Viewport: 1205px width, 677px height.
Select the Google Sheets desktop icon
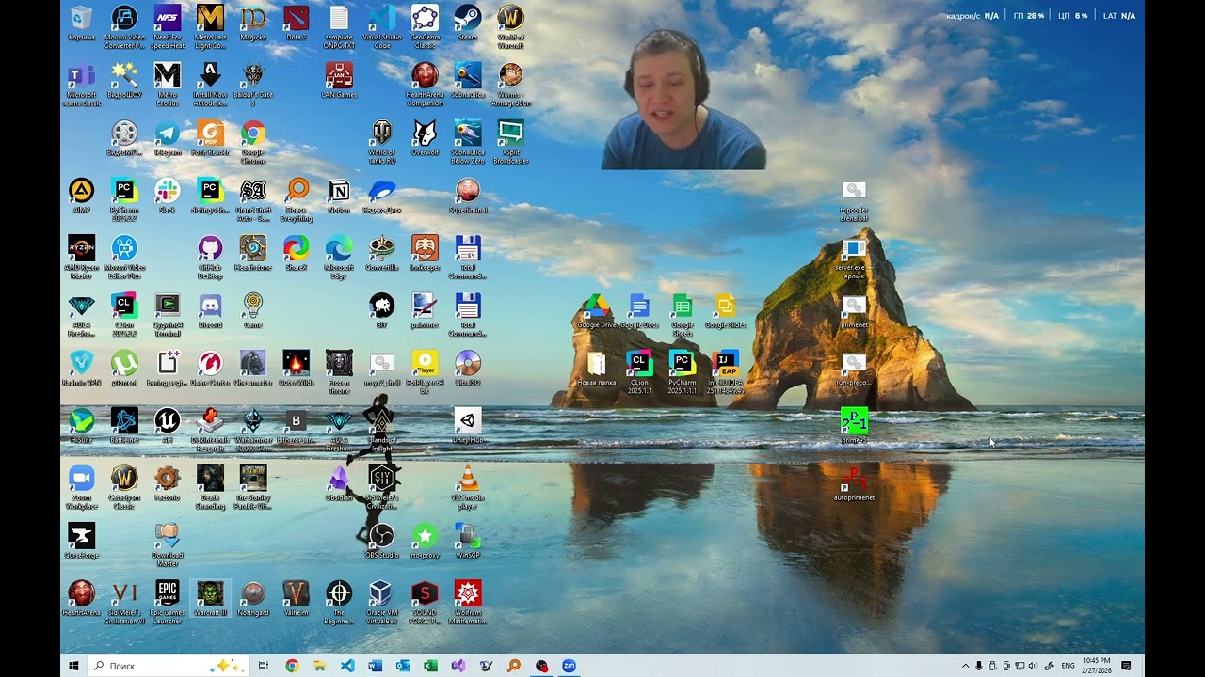[x=683, y=315]
